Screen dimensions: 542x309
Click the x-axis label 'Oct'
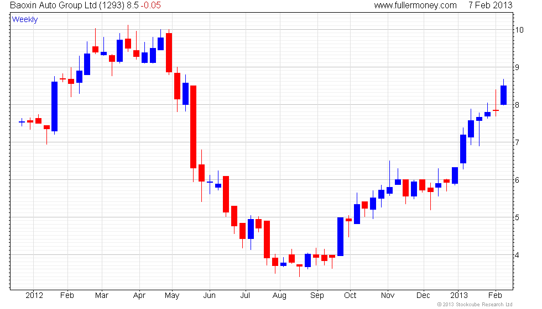[x=350, y=295]
